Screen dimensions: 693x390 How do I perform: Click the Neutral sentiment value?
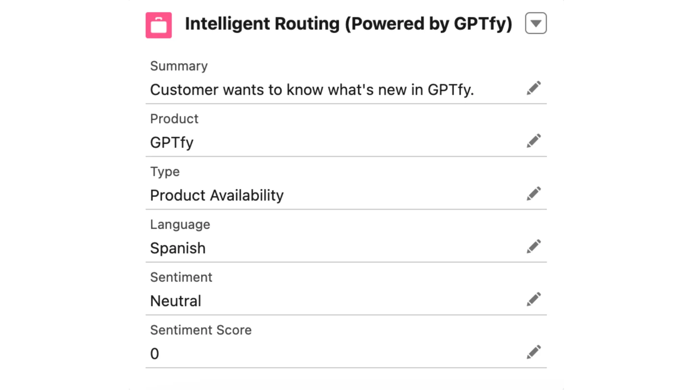point(176,301)
